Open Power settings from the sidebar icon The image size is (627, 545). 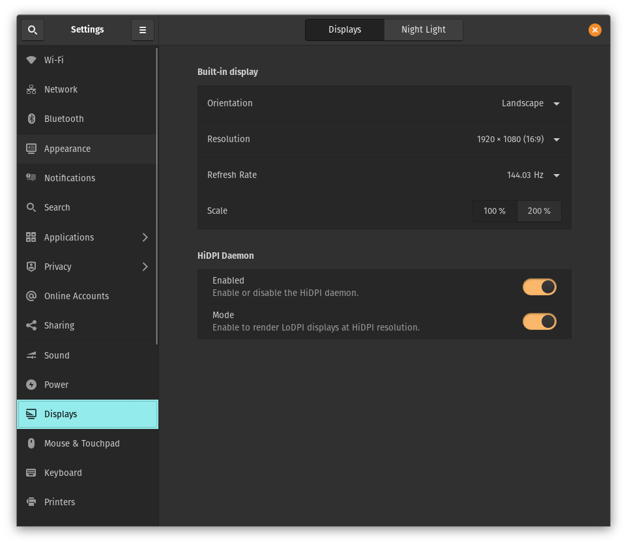click(31, 385)
